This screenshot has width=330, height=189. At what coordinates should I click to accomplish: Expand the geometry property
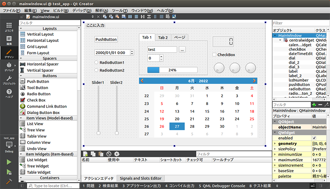[x=275, y=143]
